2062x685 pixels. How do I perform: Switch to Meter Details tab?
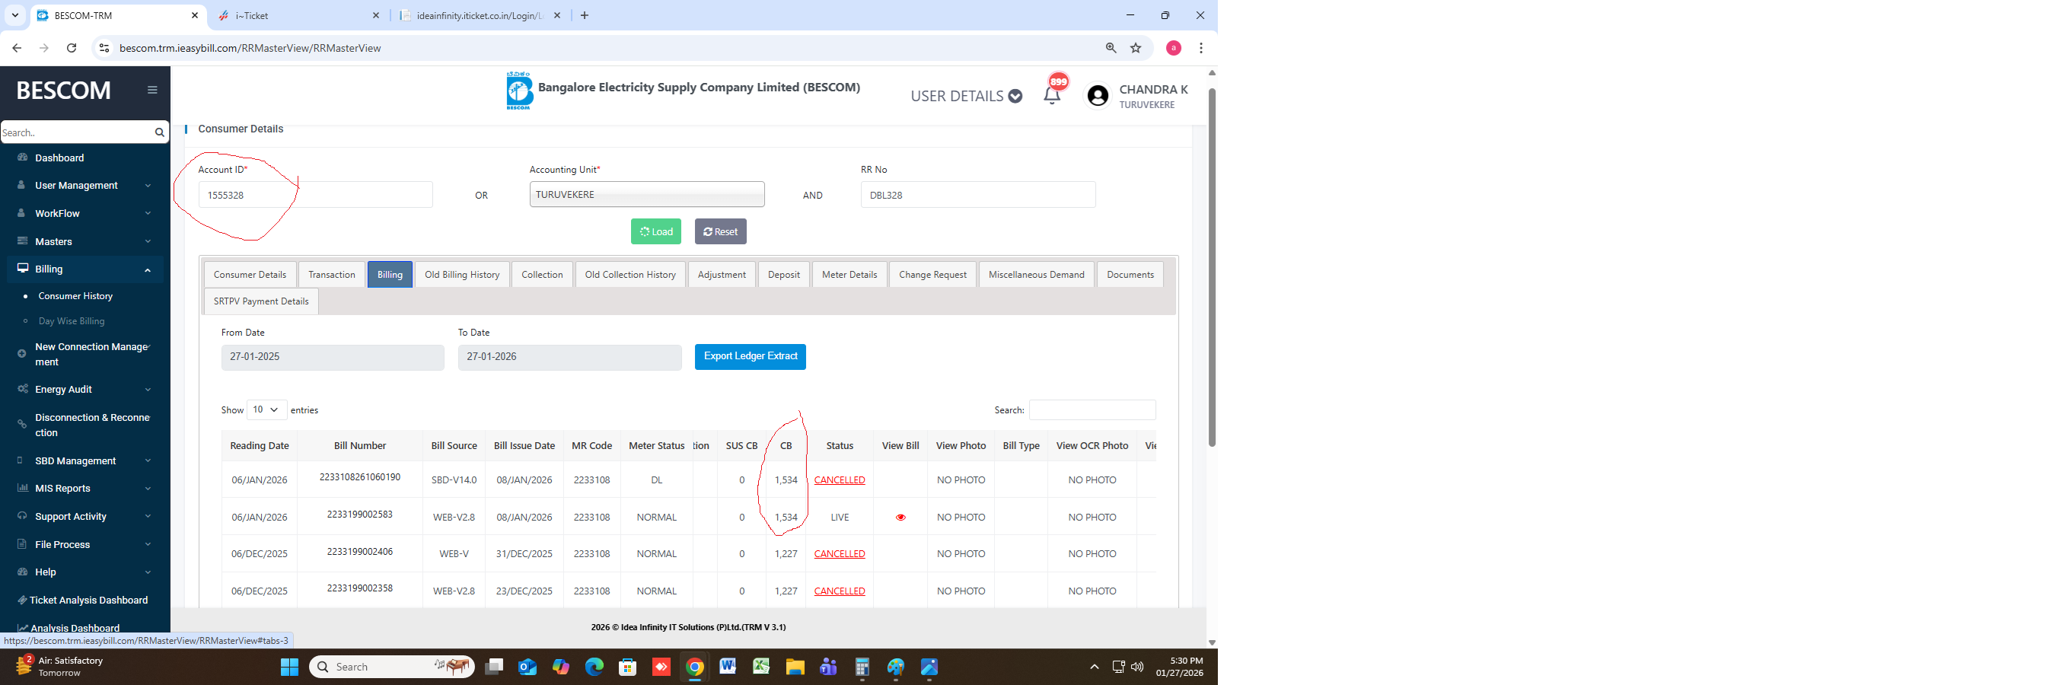pos(849,275)
